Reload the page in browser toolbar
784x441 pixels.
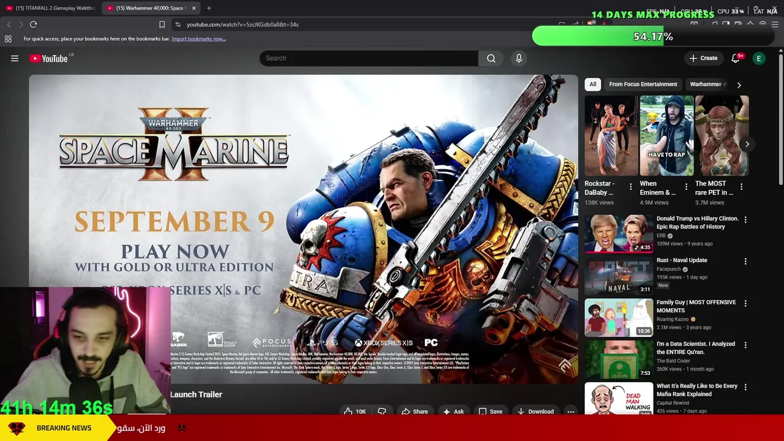[x=34, y=24]
